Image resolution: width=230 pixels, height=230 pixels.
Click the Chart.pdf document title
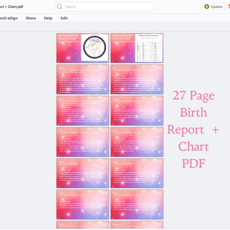[x=11, y=7]
